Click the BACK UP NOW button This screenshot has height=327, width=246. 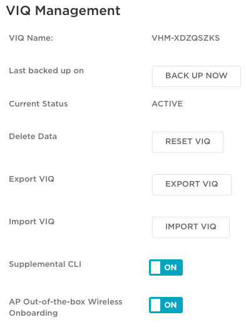[197, 76]
